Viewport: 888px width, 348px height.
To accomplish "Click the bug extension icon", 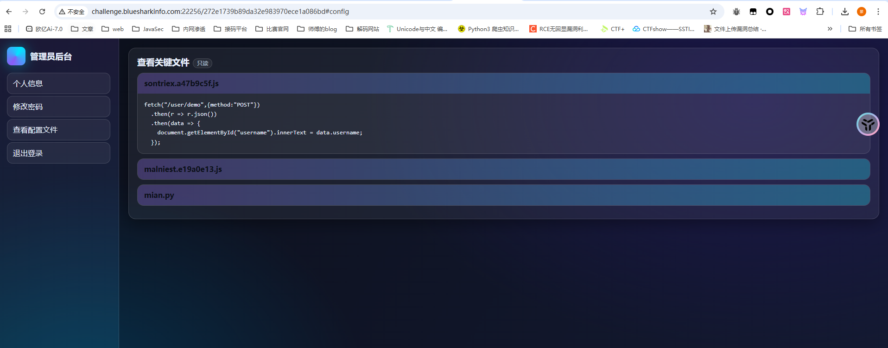I will coord(736,12).
